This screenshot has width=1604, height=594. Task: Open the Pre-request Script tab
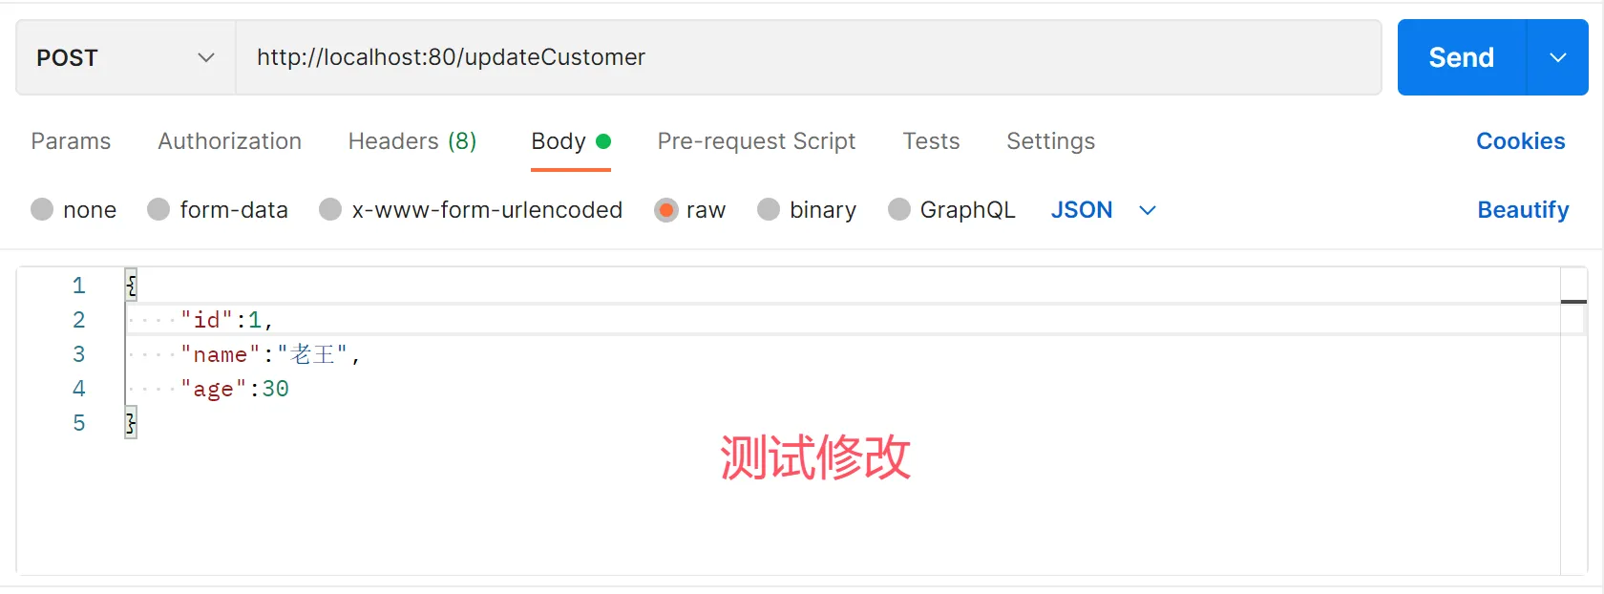click(756, 141)
